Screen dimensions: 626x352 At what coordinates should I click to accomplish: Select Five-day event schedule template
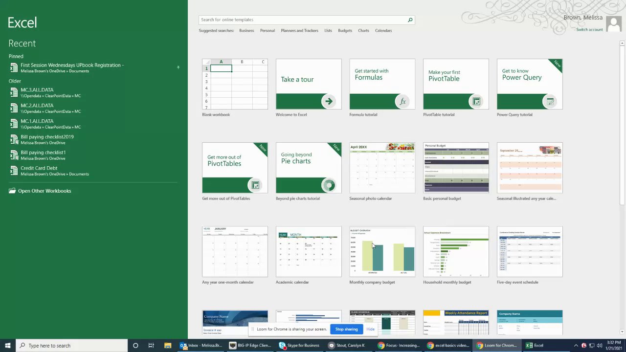(530, 251)
